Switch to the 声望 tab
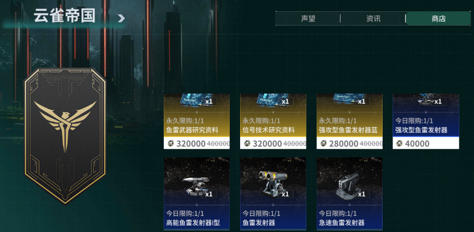Viewport: 474px width, 232px height. (x=308, y=19)
